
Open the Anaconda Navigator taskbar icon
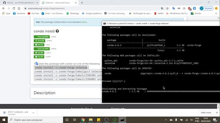point(114,120)
